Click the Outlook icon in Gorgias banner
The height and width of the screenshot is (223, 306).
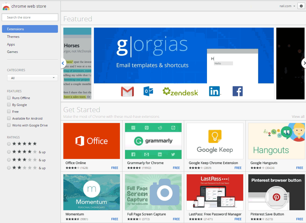coord(148,91)
